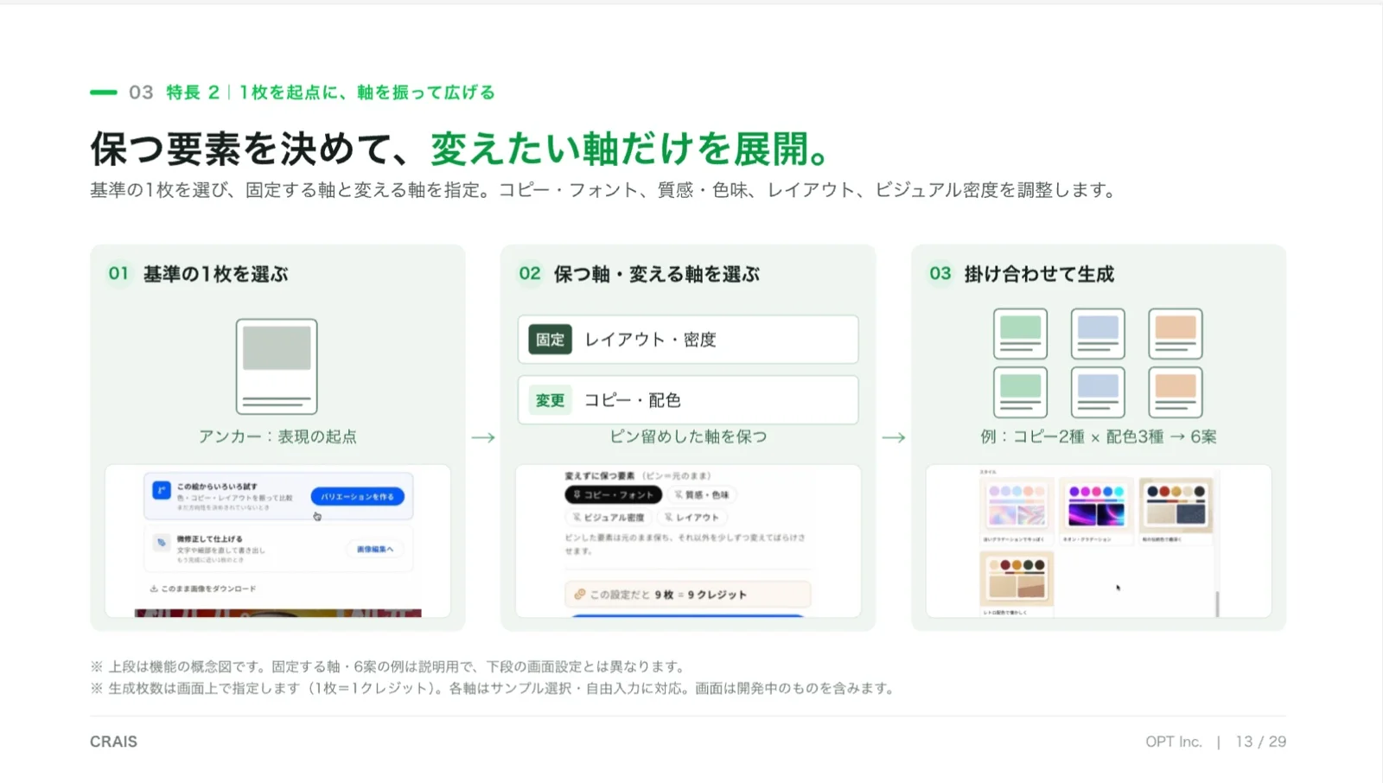Screen dimensions: 1383x783
Task: Click the green title text 変えたい軸だけを展開。
Action: [631, 149]
